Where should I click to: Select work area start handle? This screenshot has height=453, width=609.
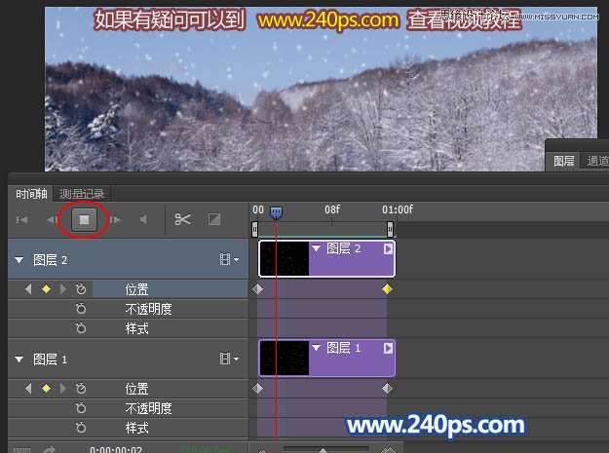254,229
